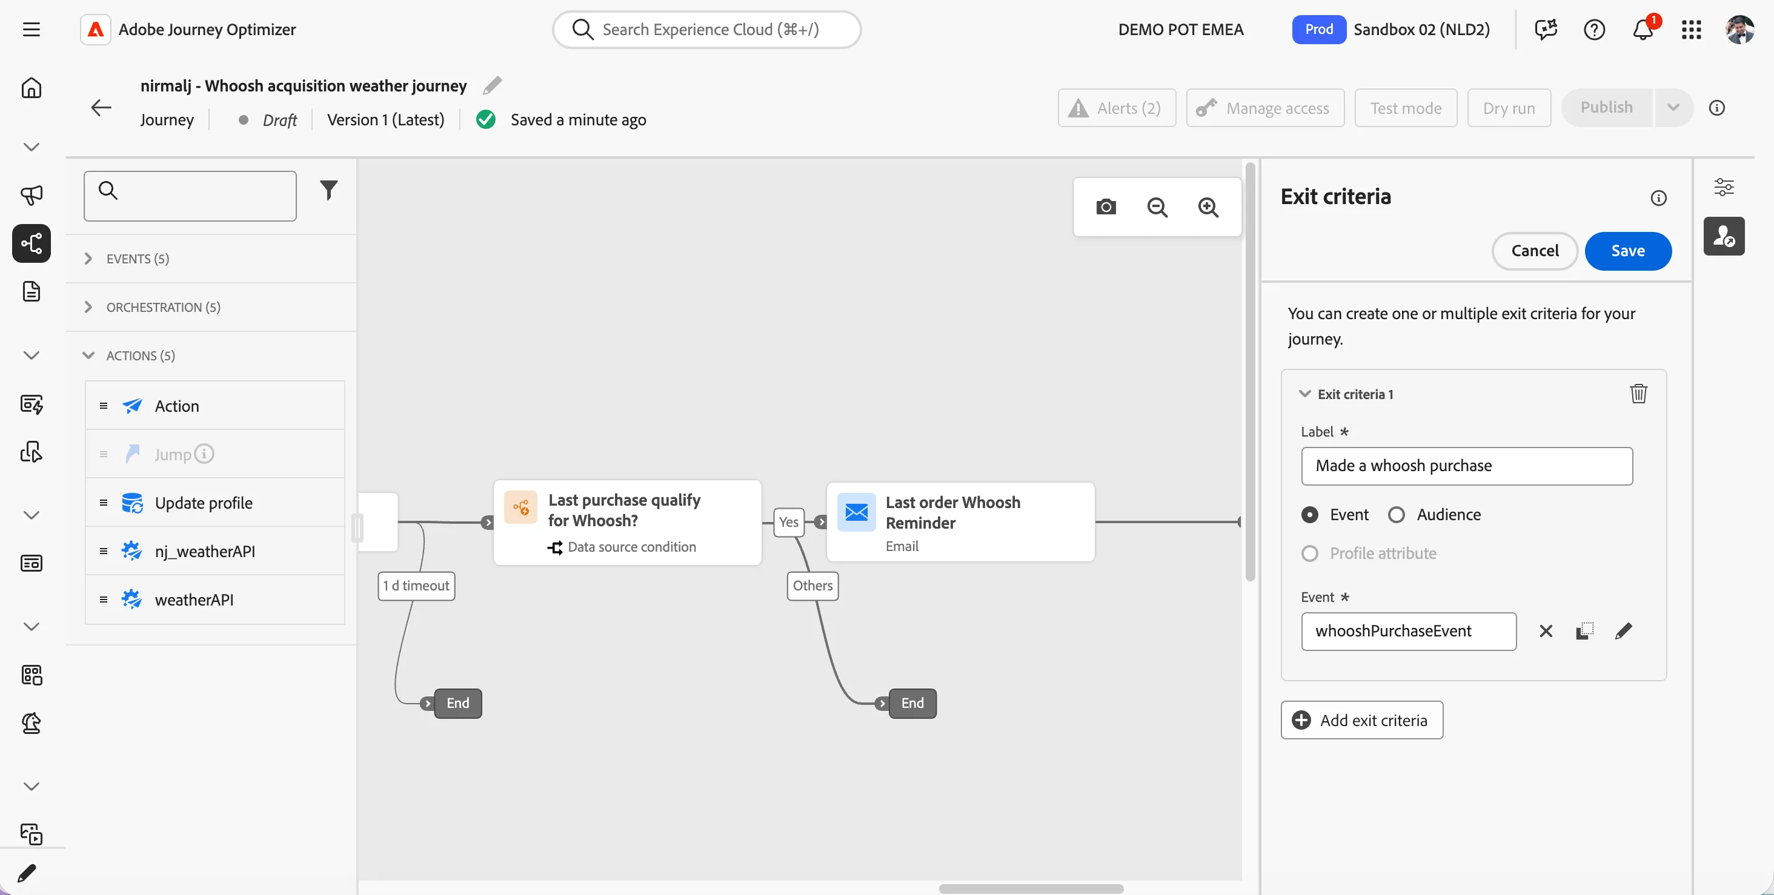The width and height of the screenshot is (1774, 895).
Task: Go to Home in the left sidebar
Action: tap(31, 88)
